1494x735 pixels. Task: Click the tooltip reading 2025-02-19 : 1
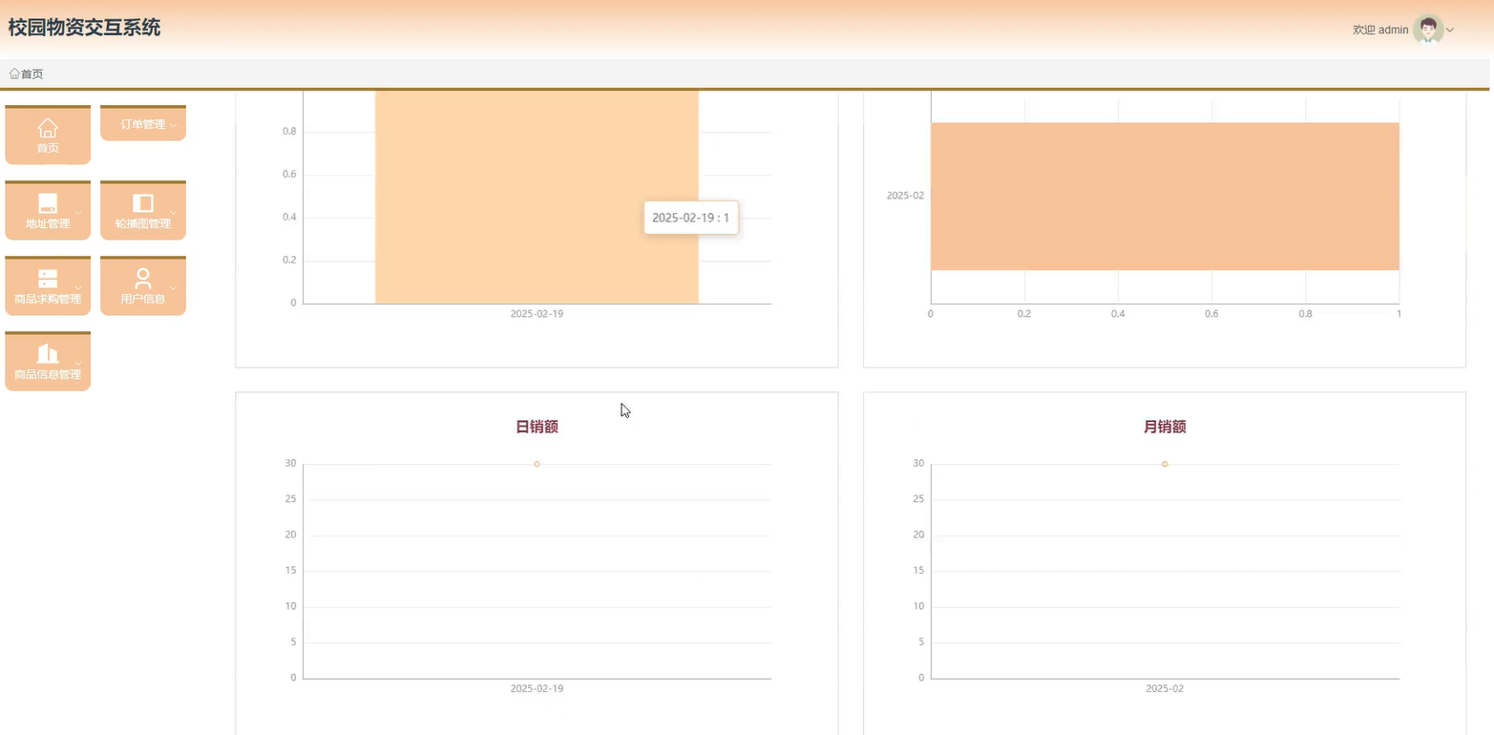691,218
